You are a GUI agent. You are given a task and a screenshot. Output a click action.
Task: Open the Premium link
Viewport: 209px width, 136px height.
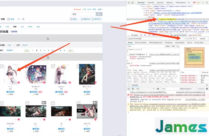[x=77, y=9]
